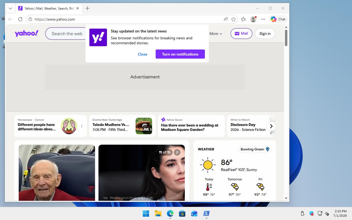Screen dimensions: 352x220
Task: Click the page scrollbar up arrow
Action: (x=286, y=27)
